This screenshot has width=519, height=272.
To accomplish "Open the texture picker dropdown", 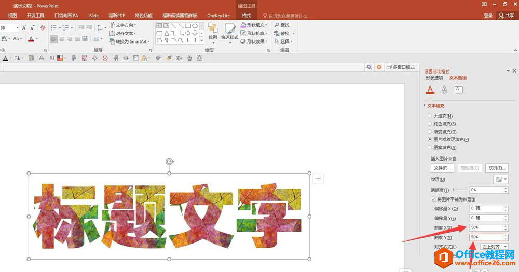I will [501, 179].
